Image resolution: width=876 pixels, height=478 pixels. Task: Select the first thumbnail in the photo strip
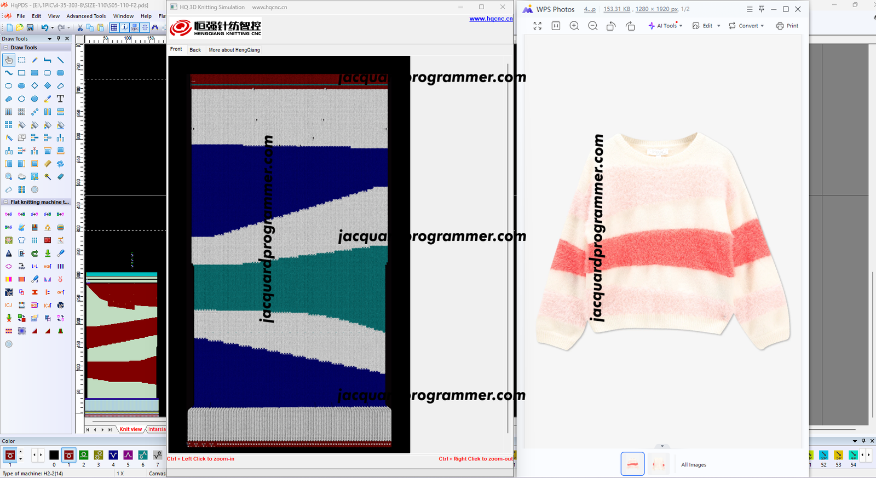(x=632, y=464)
